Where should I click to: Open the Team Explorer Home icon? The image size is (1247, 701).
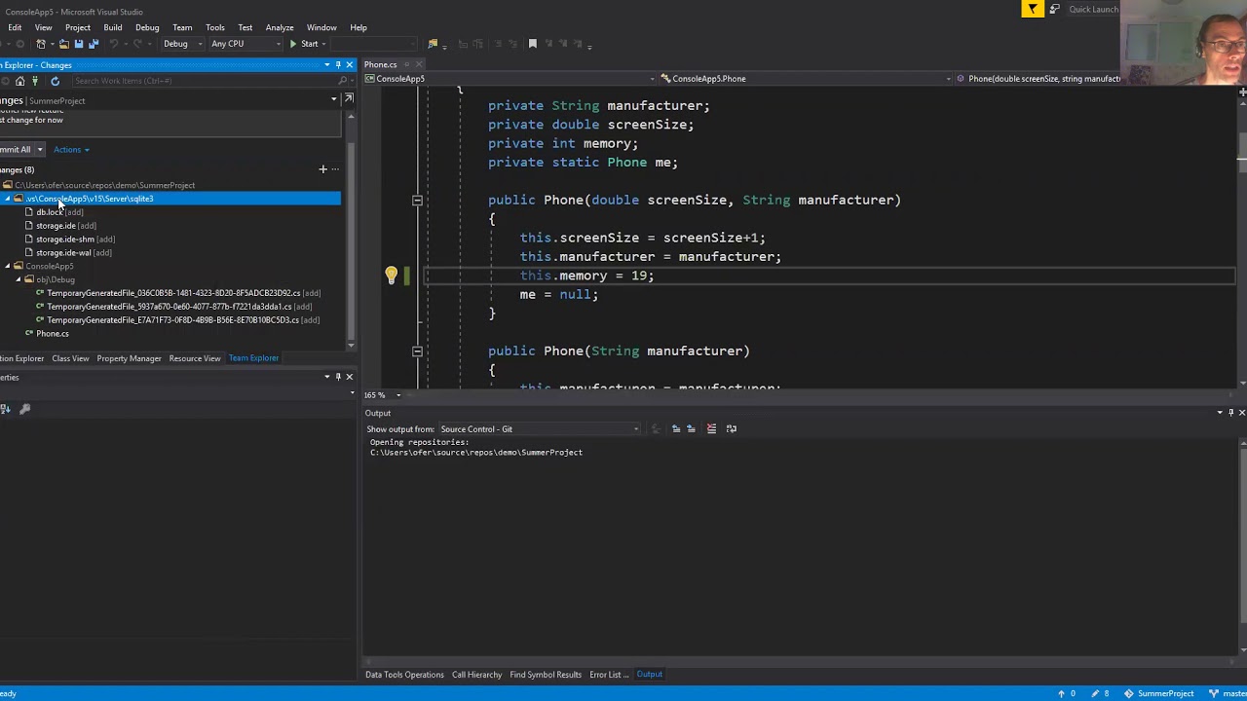click(19, 81)
